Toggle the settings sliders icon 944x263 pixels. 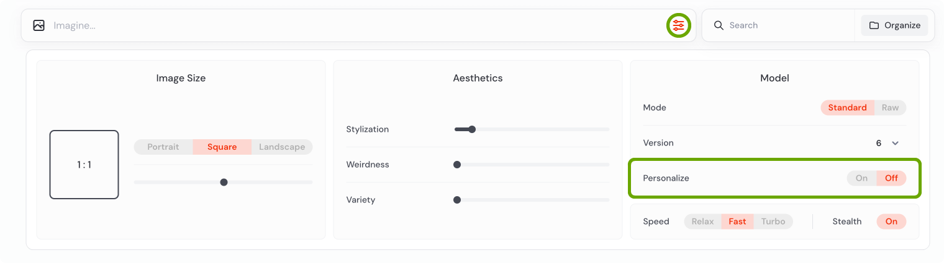(x=678, y=25)
